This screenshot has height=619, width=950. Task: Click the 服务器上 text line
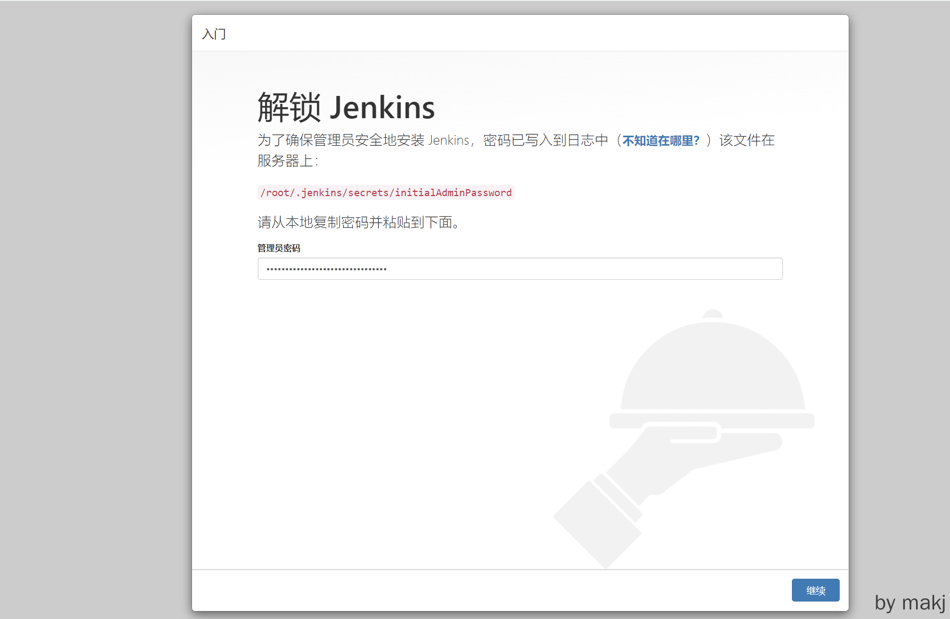[287, 161]
